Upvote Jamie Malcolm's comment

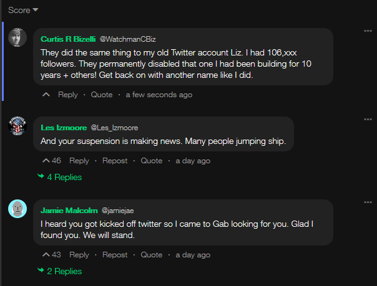pos(46,255)
